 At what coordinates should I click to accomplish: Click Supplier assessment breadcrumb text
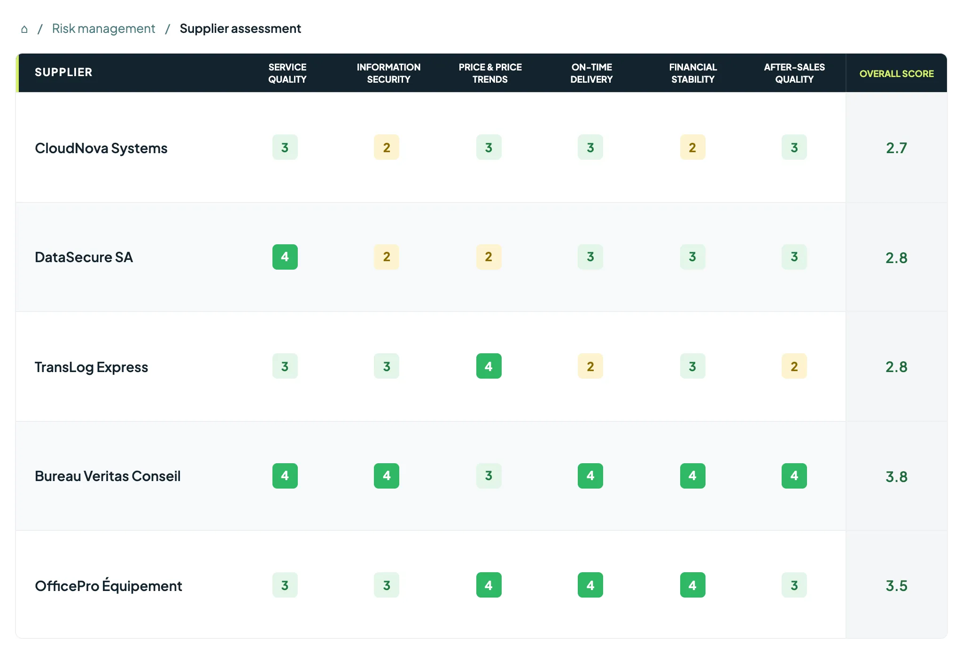click(240, 29)
